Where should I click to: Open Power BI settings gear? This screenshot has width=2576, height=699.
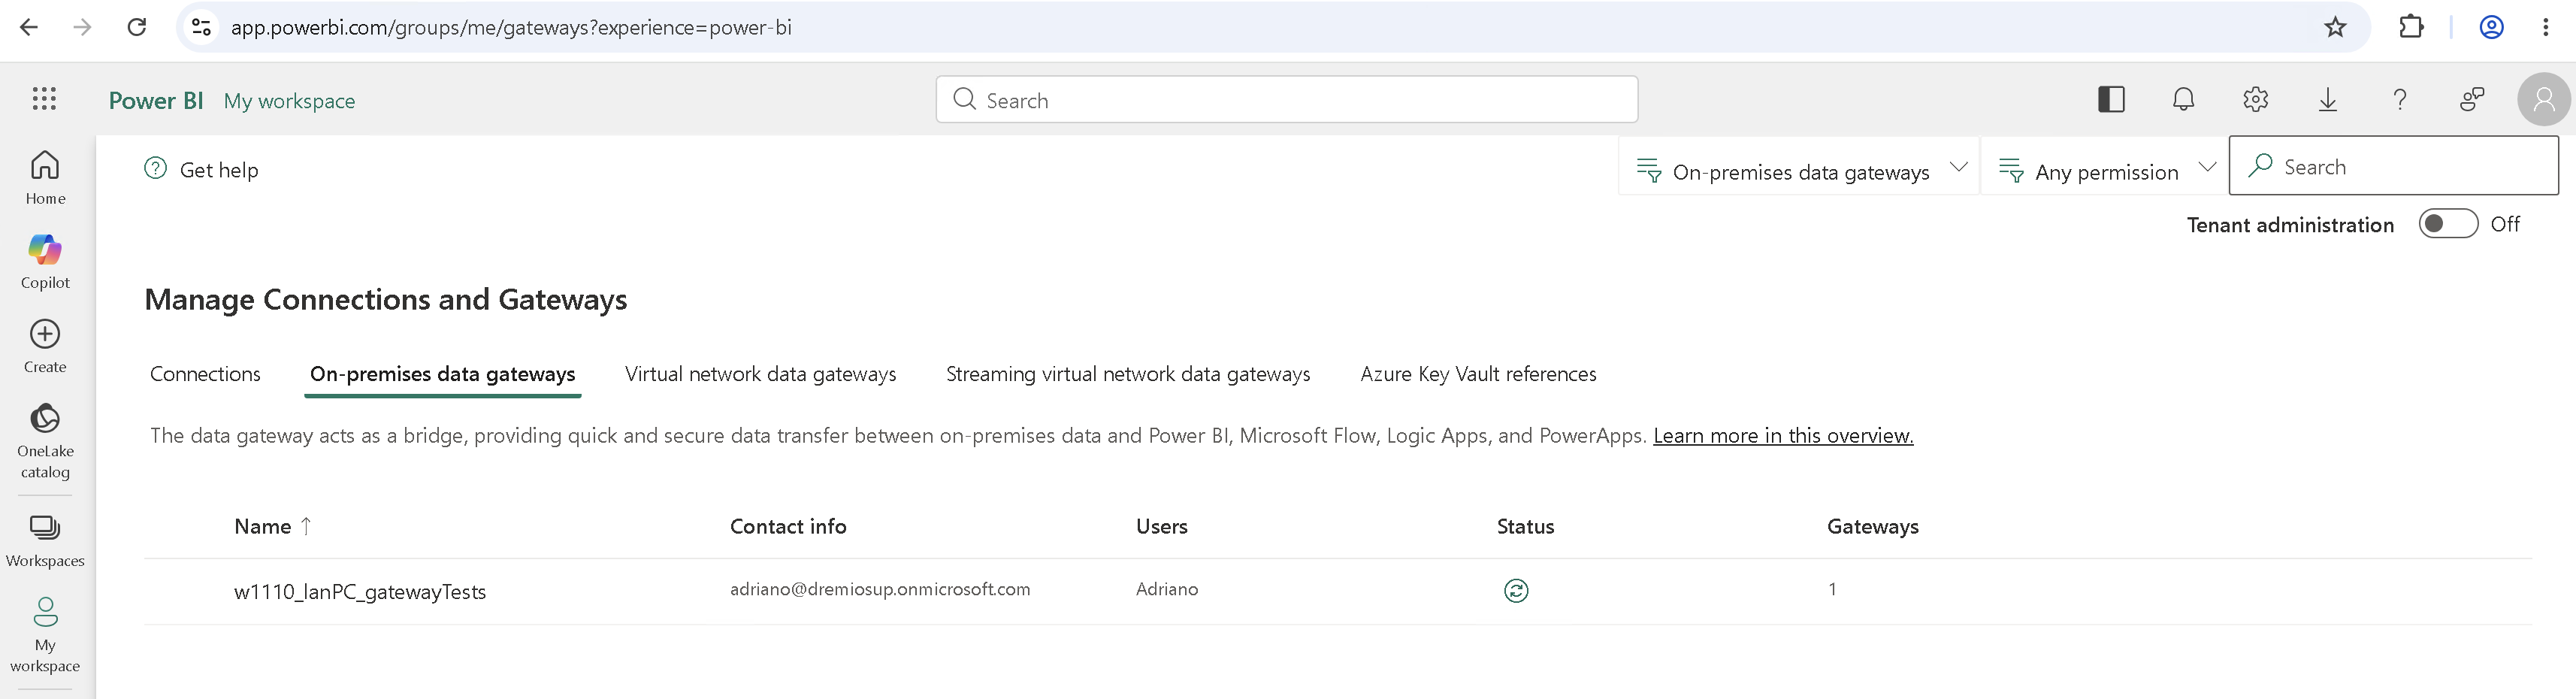(2255, 99)
